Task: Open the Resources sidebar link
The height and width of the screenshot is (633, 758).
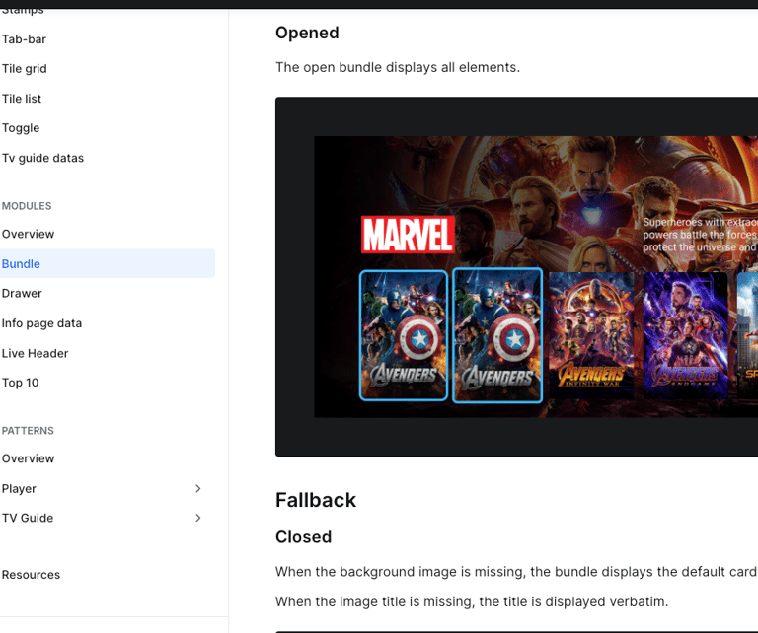Action: click(31, 575)
